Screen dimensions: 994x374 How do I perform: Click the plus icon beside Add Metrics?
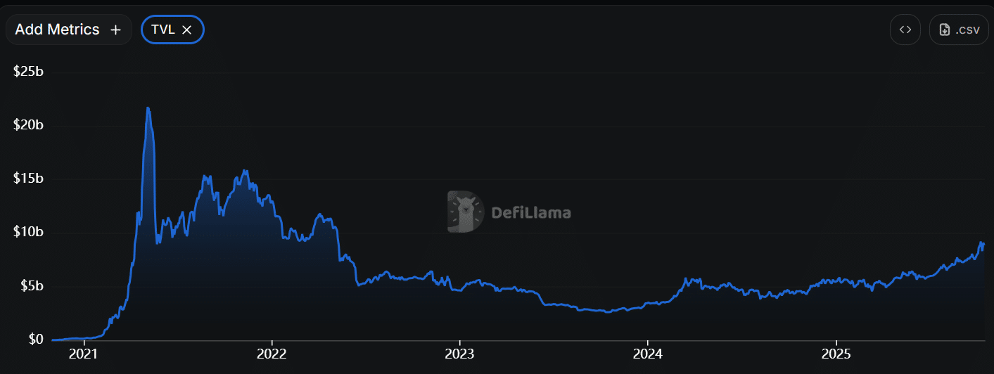pyautogui.click(x=116, y=30)
